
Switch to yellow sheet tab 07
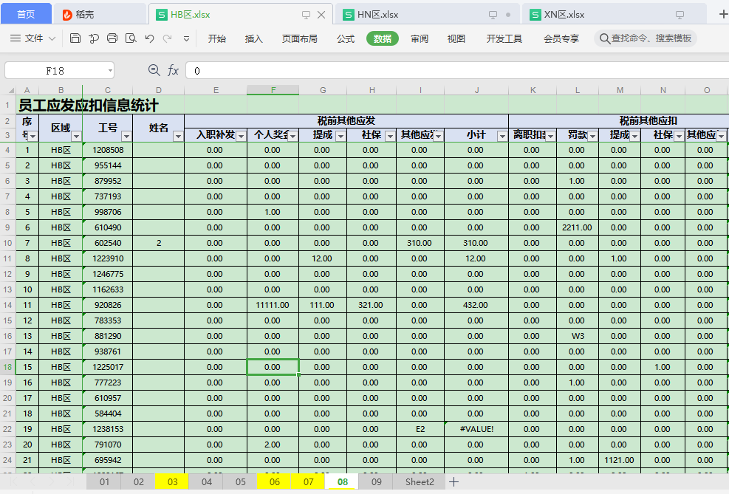click(309, 482)
